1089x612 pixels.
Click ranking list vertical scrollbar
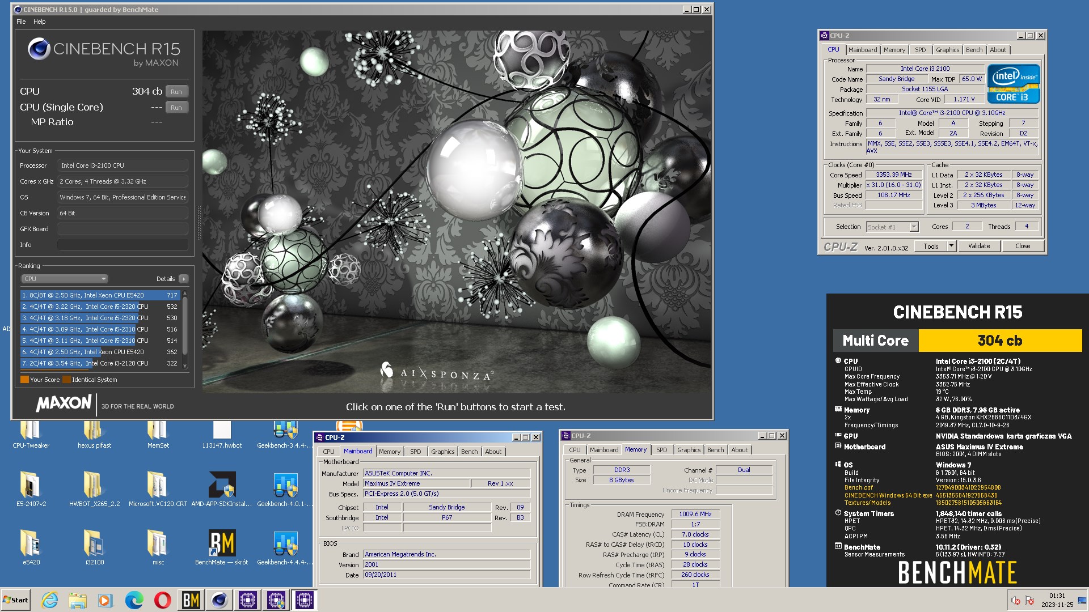[x=185, y=329]
